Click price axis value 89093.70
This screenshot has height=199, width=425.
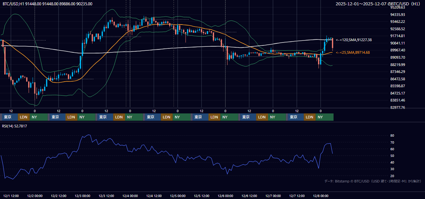398,57
